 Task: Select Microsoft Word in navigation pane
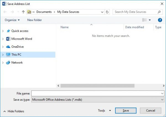[22, 39]
